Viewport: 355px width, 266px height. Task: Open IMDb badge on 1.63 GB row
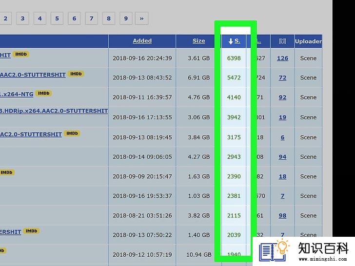[7, 172]
